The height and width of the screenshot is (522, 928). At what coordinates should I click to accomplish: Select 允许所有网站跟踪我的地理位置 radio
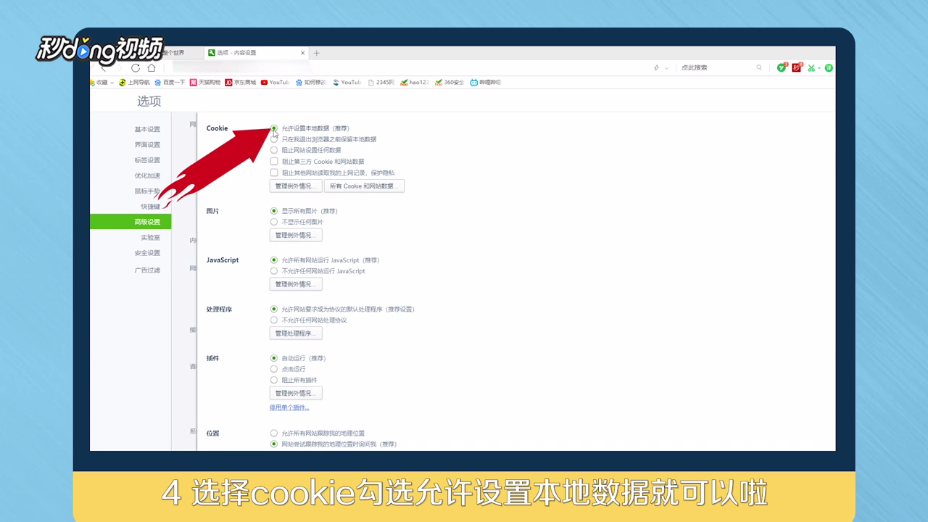[274, 433]
